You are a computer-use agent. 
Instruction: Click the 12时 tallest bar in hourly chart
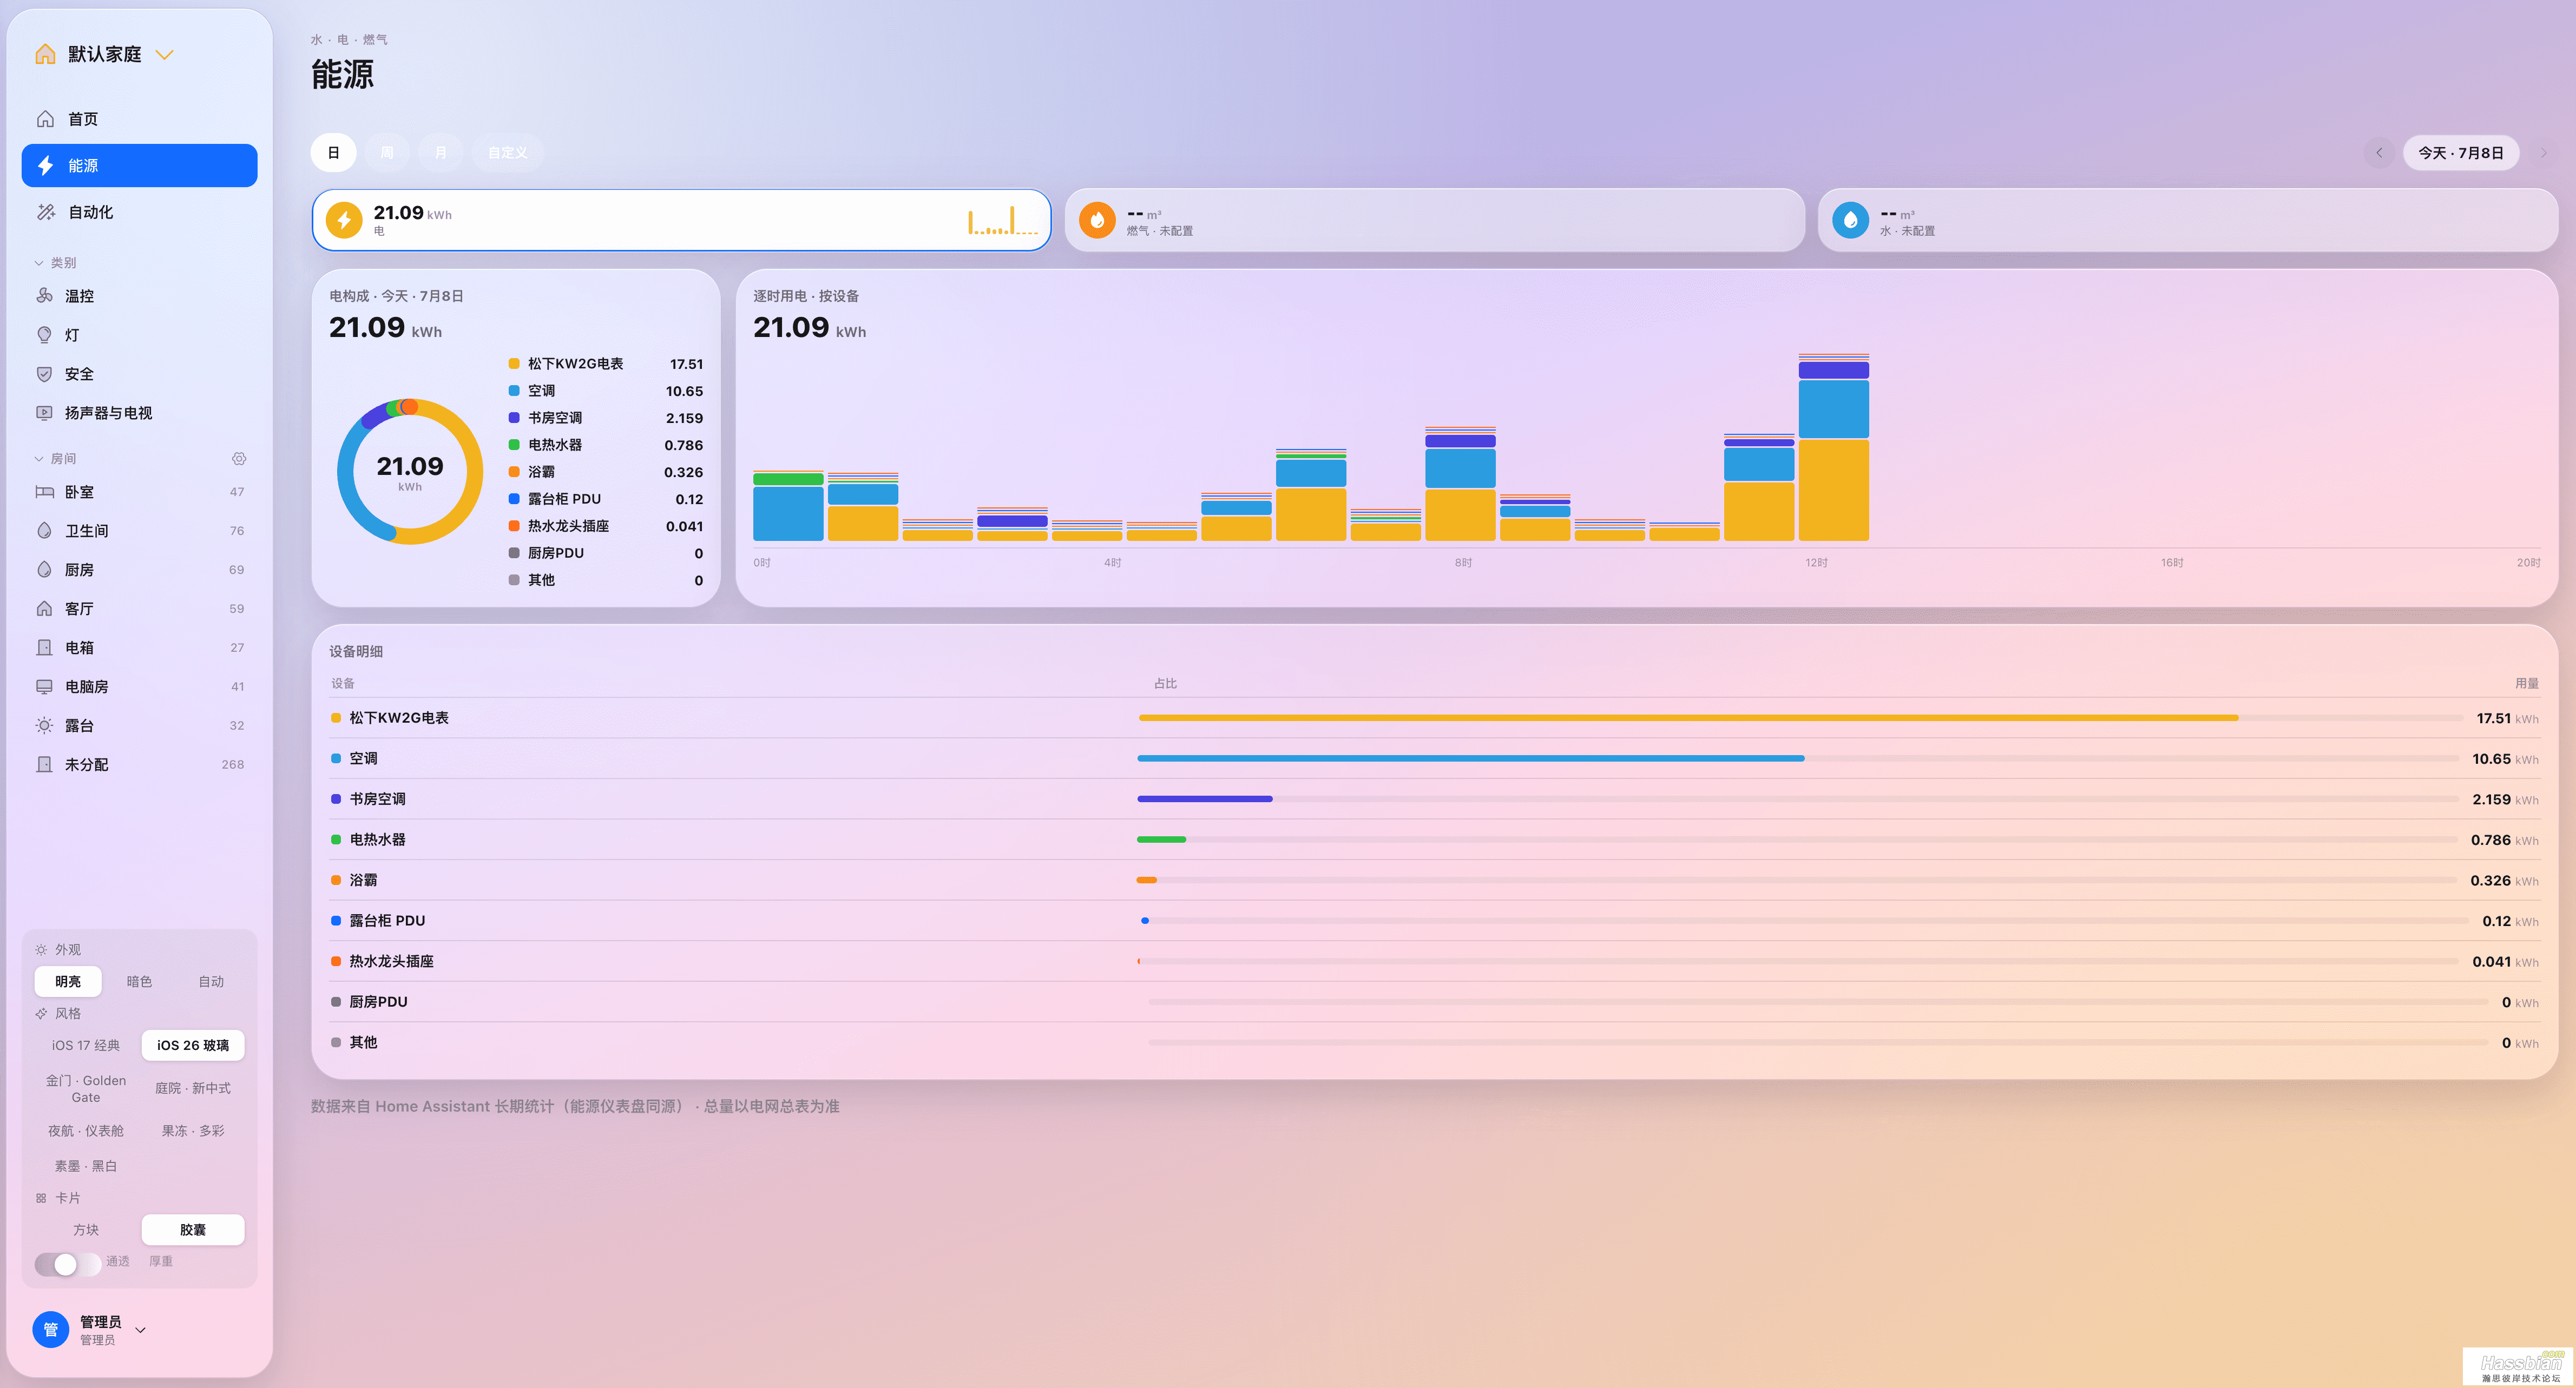point(1833,447)
